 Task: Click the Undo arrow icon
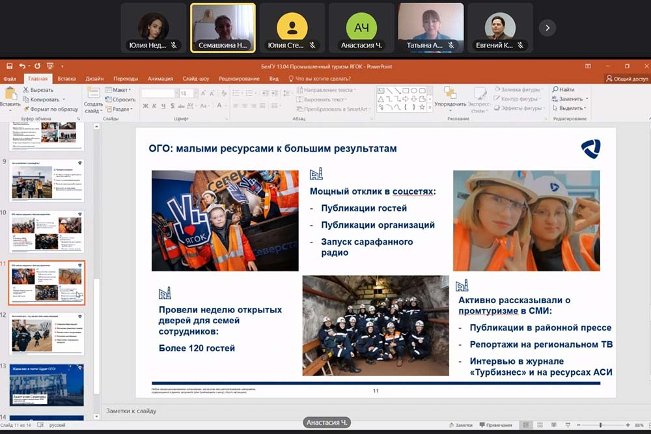22,66
